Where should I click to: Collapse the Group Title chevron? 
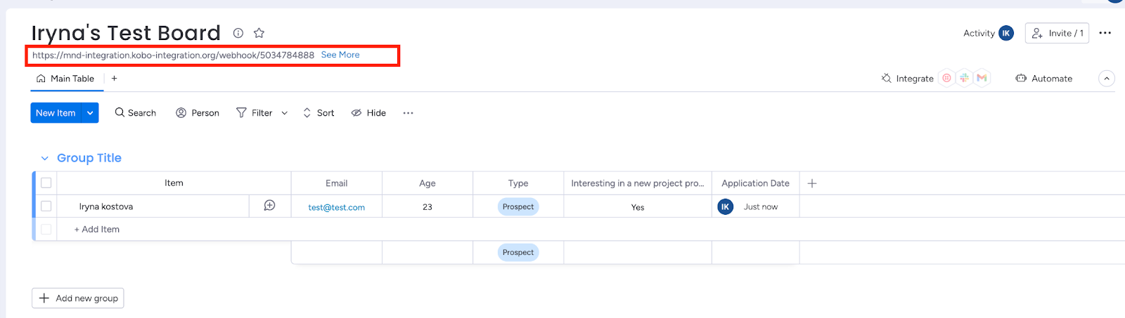[45, 159]
